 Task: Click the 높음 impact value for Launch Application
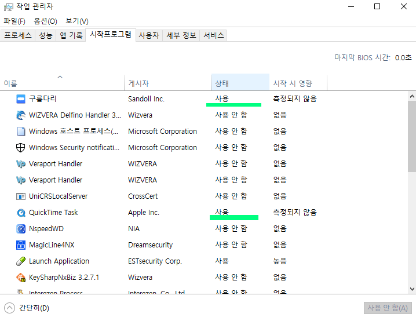click(280, 261)
